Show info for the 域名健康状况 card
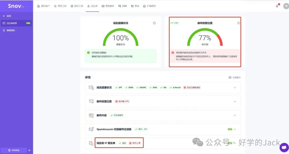 coord(154,23)
